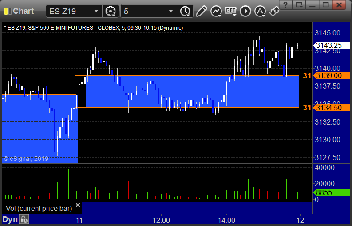The width and height of the screenshot is (352, 226).
Task: Open the GET studies menu icon
Action: click(231, 11)
